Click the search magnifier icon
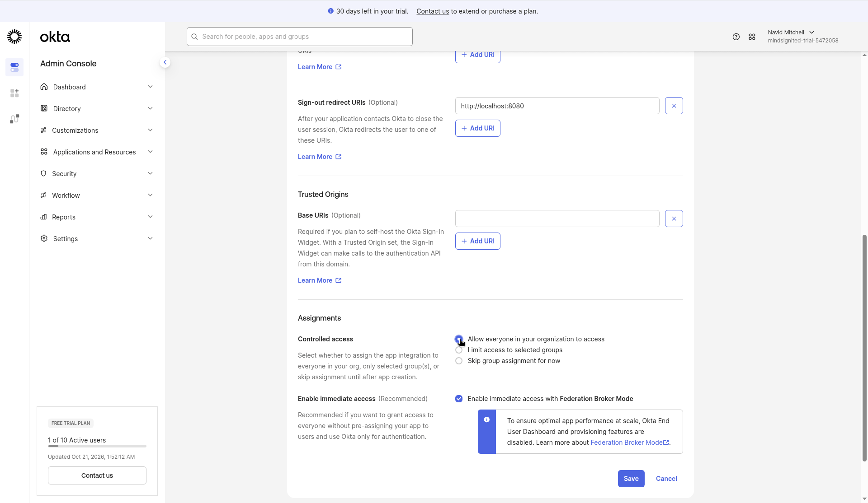The width and height of the screenshot is (868, 503). [194, 37]
